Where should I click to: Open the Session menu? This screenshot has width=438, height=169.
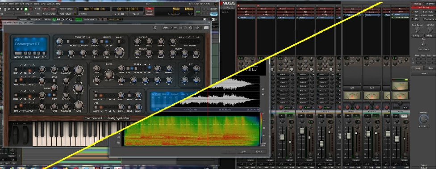[x=4, y=4]
